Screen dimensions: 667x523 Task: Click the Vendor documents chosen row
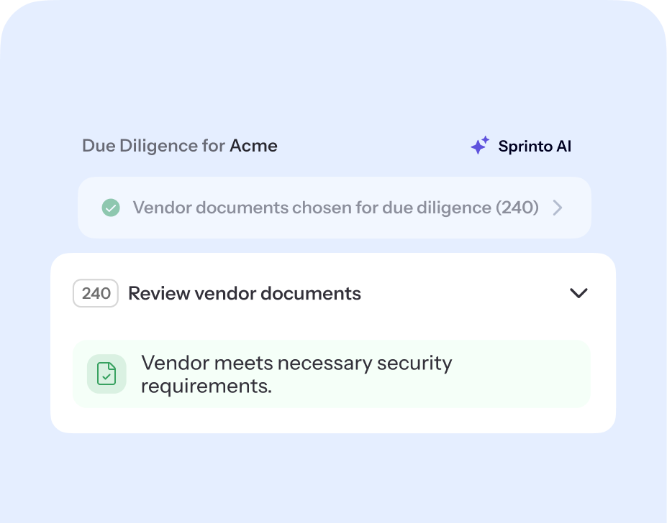pos(334,208)
